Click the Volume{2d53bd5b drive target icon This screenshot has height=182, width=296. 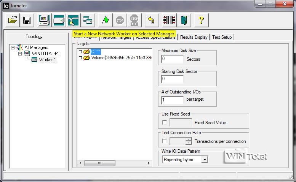pos(86,58)
